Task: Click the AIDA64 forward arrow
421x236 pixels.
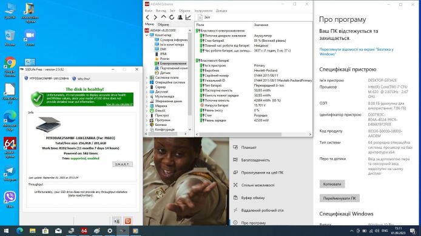Action: tap(155, 17)
